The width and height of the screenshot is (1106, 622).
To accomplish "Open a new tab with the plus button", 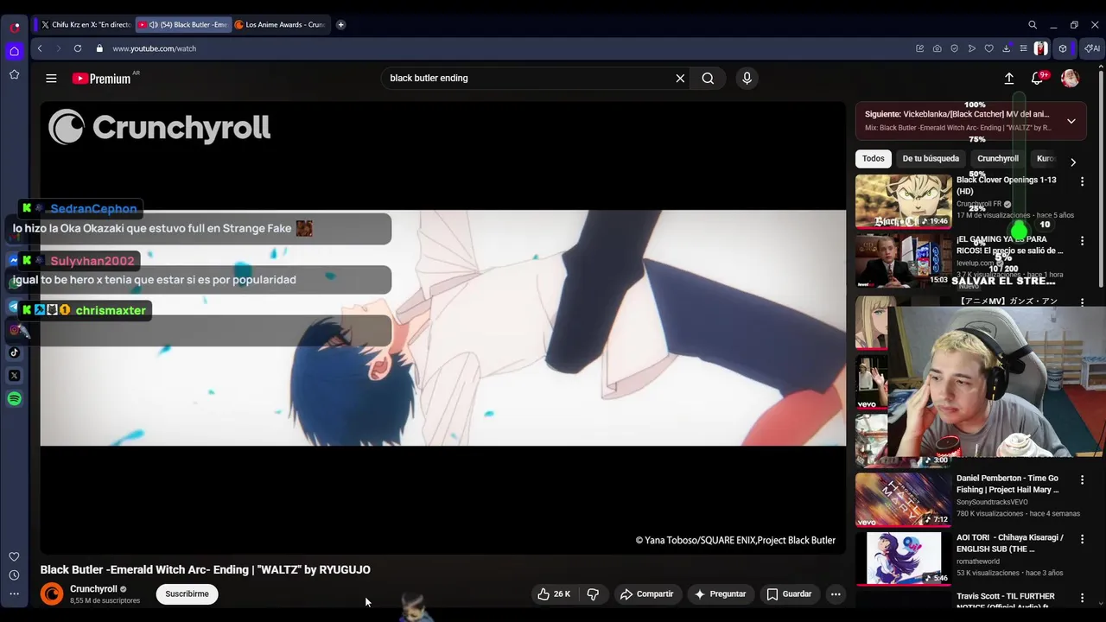I will (x=340, y=25).
